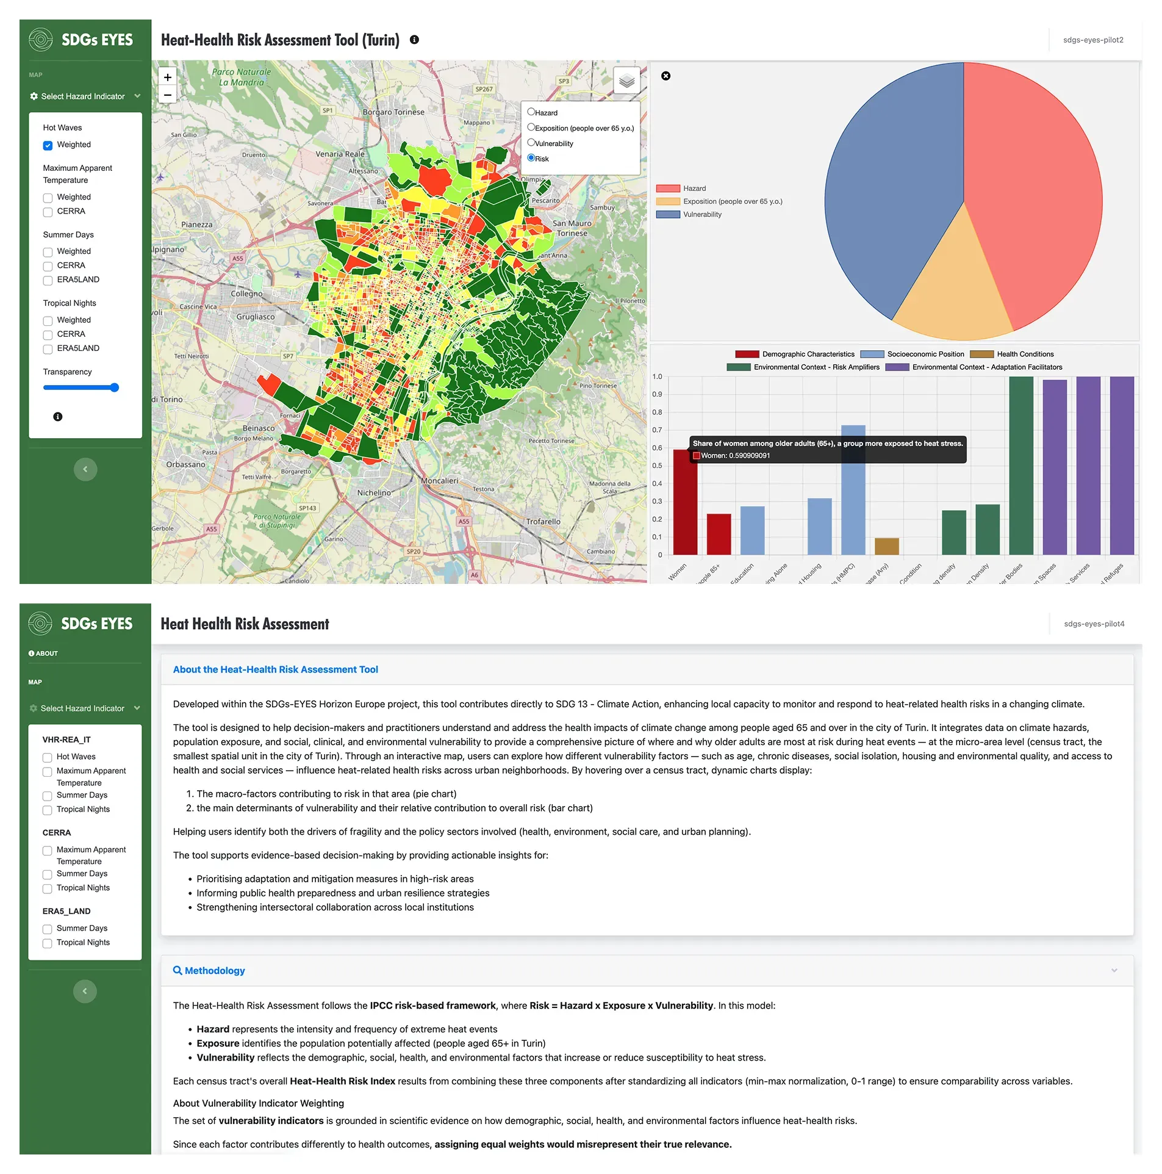Click SDGs EYES logo in top window
The width and height of the screenshot is (1162, 1174).
(x=81, y=40)
